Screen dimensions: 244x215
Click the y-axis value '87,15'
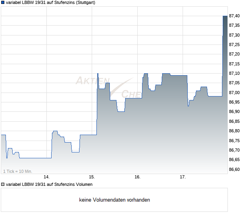(234, 64)
